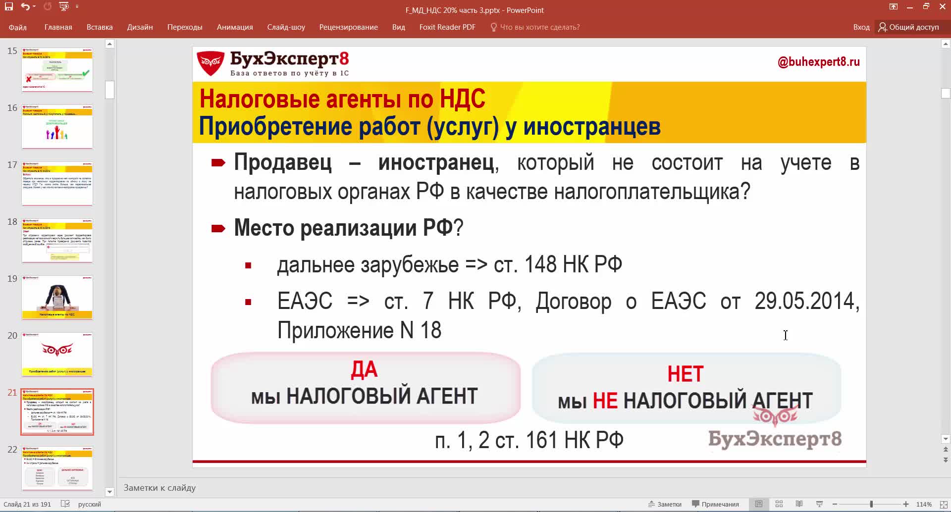This screenshot has height=512, width=951.
Task: Switch to Slide Sorter view icon
Action: click(779, 504)
